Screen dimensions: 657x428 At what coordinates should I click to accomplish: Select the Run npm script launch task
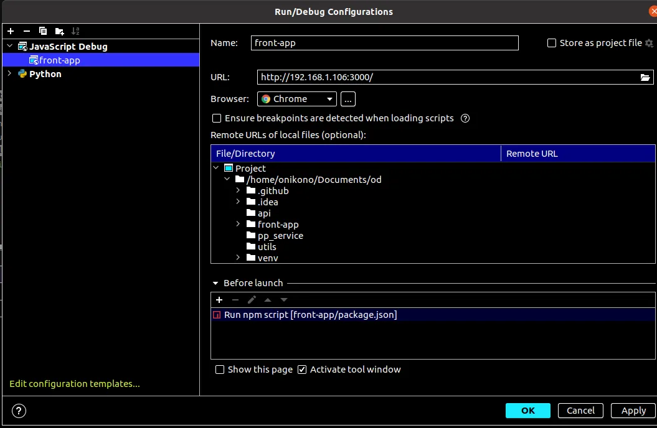(x=310, y=315)
